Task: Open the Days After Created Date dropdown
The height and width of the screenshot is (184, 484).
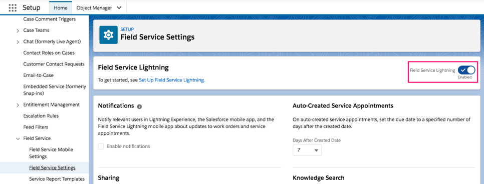Action: click(x=307, y=150)
